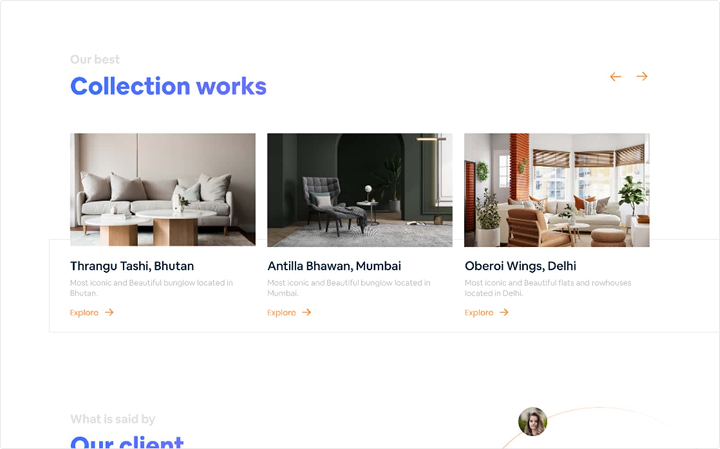Click arrow icon beside Oberoi Wings Explore
720x449 pixels.
tap(504, 312)
